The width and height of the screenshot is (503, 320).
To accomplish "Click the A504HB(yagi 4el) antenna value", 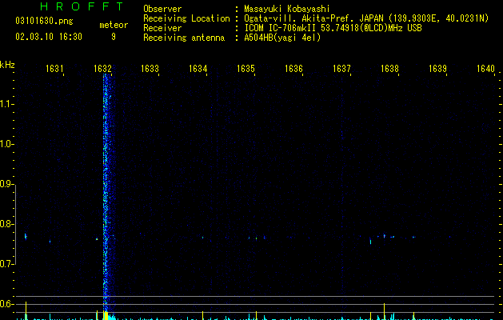I will point(282,38).
